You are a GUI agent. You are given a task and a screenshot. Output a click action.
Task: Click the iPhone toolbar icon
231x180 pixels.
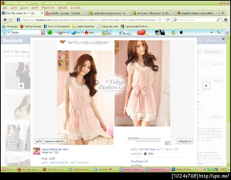click(160, 32)
